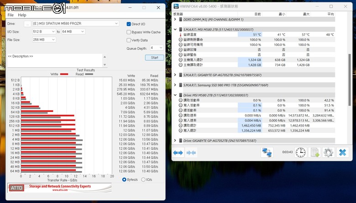Click the 平均 column header in HWiNFO
The width and height of the screenshot is (356, 203).
(330, 14)
